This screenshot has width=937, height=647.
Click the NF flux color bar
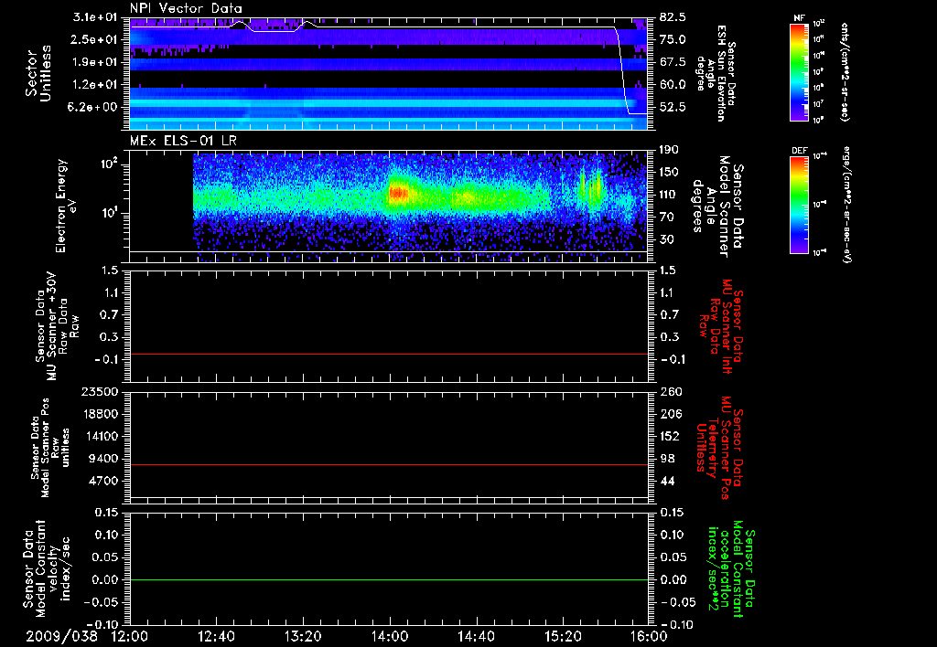(x=800, y=72)
